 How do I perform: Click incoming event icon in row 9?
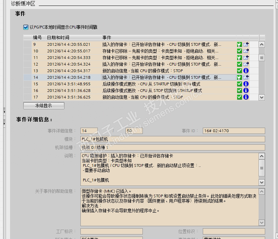pyautogui.click(x=246, y=44)
